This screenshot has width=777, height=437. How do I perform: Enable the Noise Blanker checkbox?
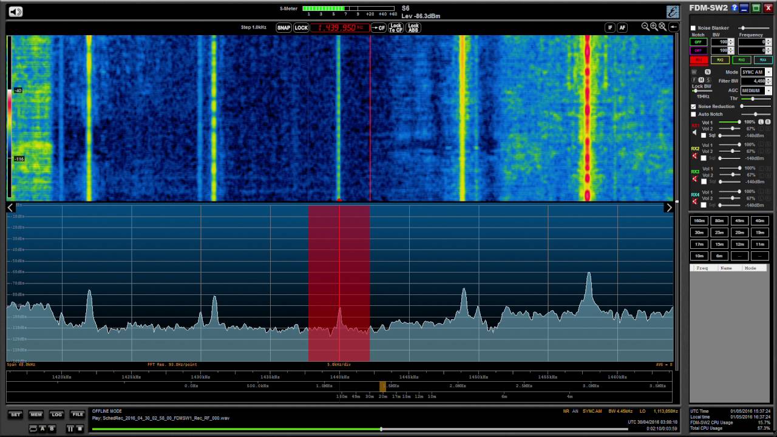coord(693,28)
